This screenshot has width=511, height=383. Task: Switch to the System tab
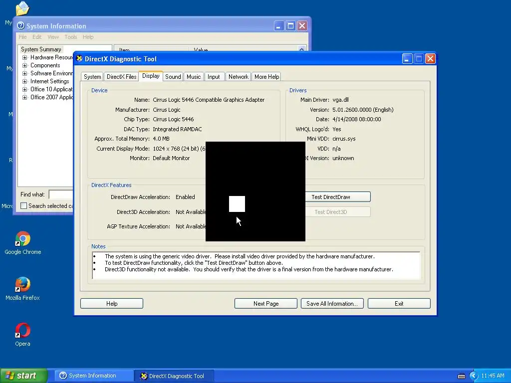[92, 76]
